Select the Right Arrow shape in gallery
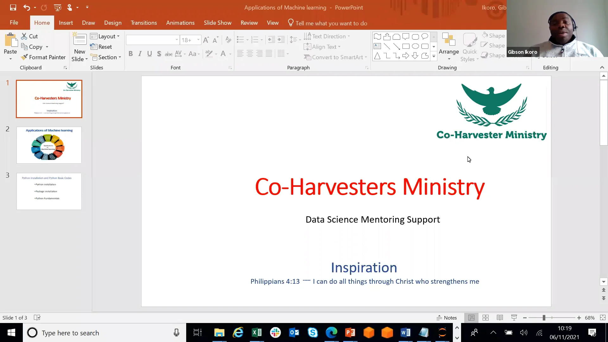 click(406, 56)
